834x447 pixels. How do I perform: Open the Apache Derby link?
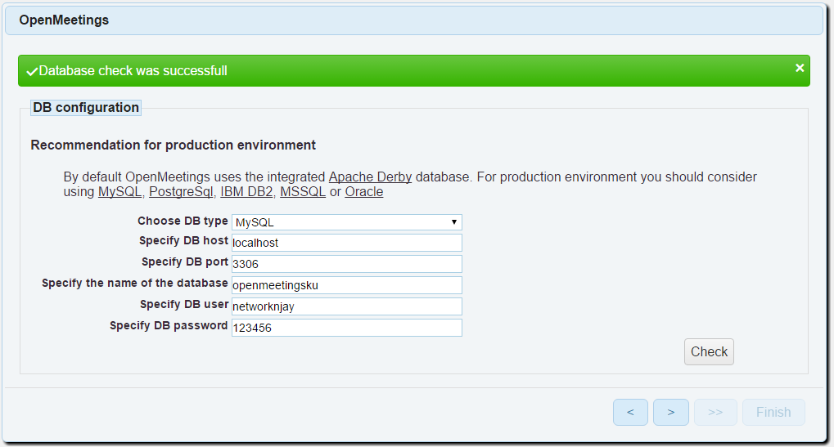pos(370,177)
